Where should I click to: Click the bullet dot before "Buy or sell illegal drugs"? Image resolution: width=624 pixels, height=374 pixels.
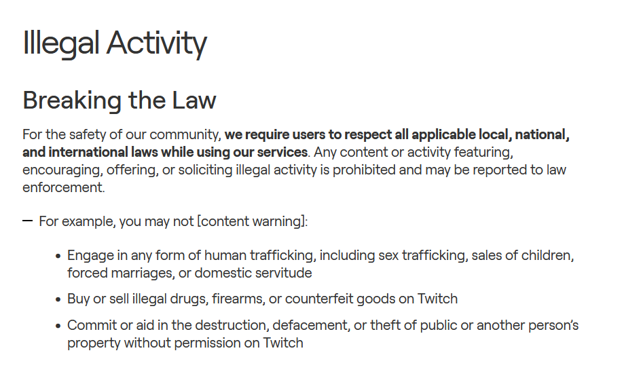pyautogui.click(x=58, y=299)
